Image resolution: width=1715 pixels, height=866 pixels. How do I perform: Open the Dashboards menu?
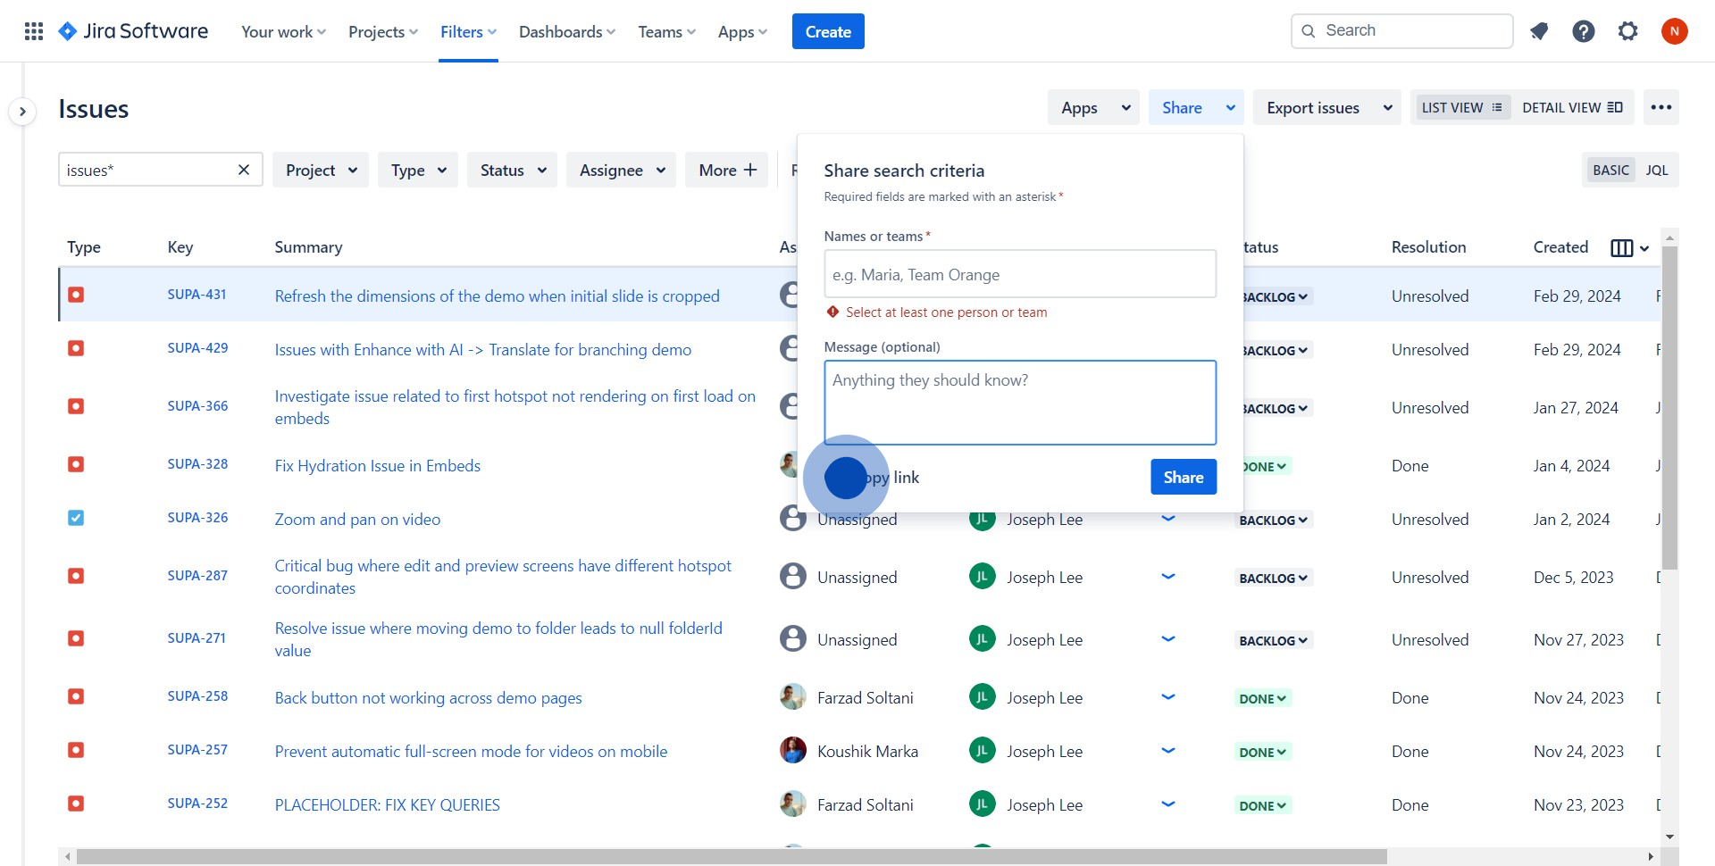pos(566,32)
